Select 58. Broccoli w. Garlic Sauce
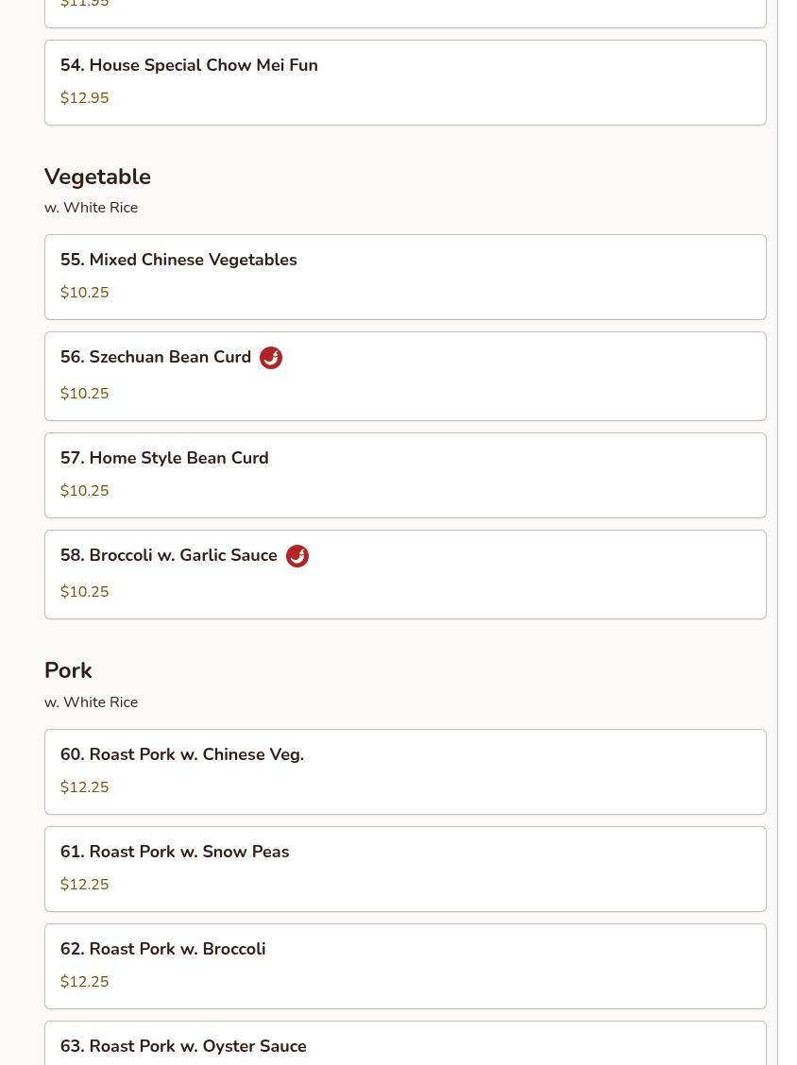The image size is (797, 1065). pos(405,575)
